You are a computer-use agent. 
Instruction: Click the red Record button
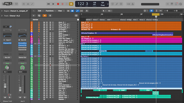pos(58,4)
